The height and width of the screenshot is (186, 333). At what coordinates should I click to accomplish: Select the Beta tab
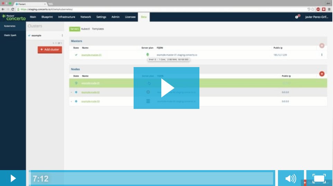144,17
